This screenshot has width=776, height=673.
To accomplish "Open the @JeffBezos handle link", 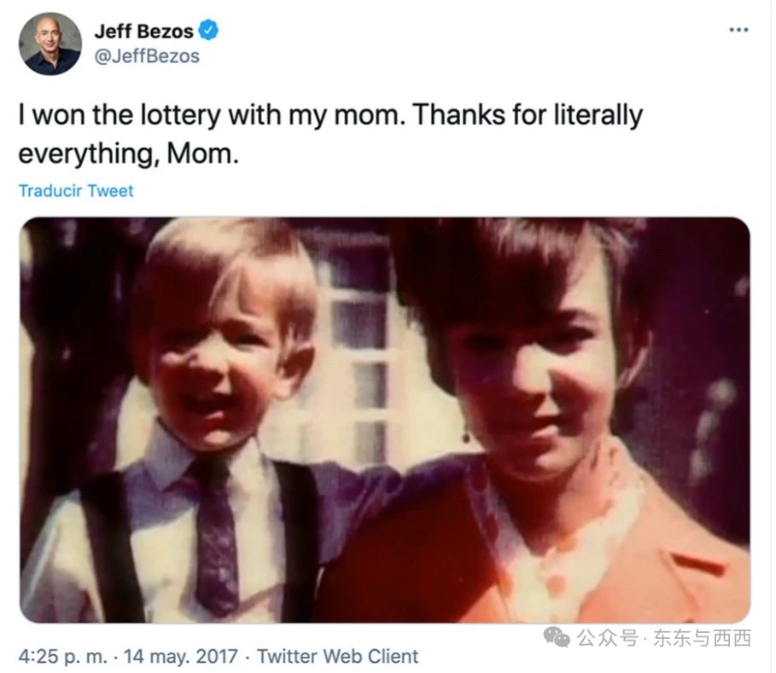I will coord(147,56).
